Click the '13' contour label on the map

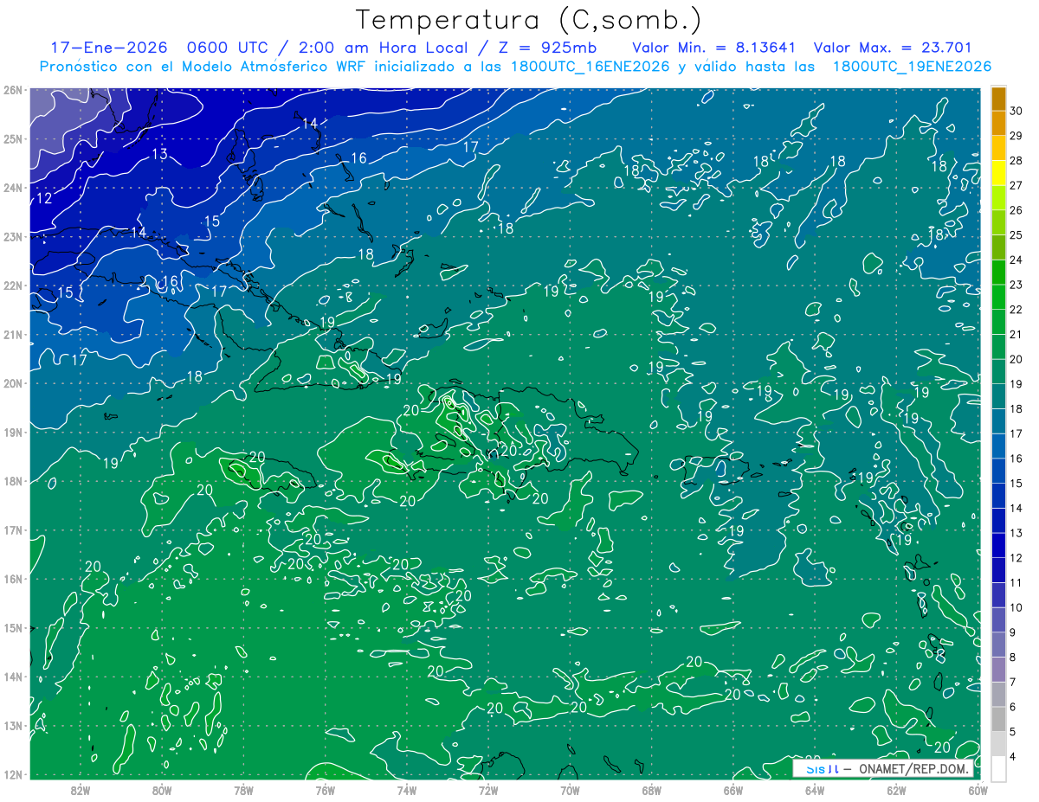[x=159, y=154]
